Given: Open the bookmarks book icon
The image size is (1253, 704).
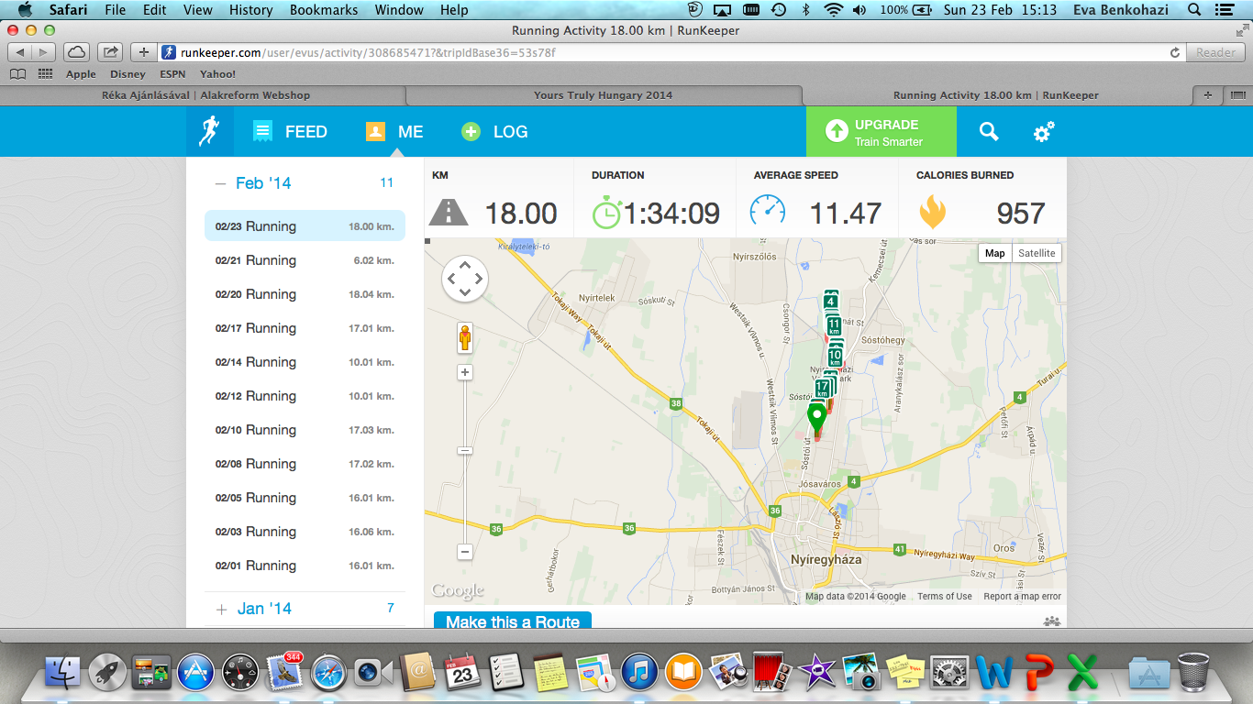Looking at the screenshot, I should pos(17,74).
